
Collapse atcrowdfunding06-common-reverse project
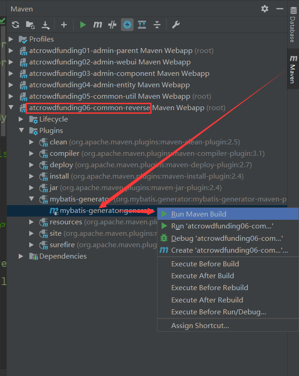click(x=11, y=107)
